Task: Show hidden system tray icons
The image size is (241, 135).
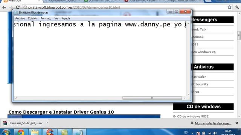Action: (x=192, y=133)
